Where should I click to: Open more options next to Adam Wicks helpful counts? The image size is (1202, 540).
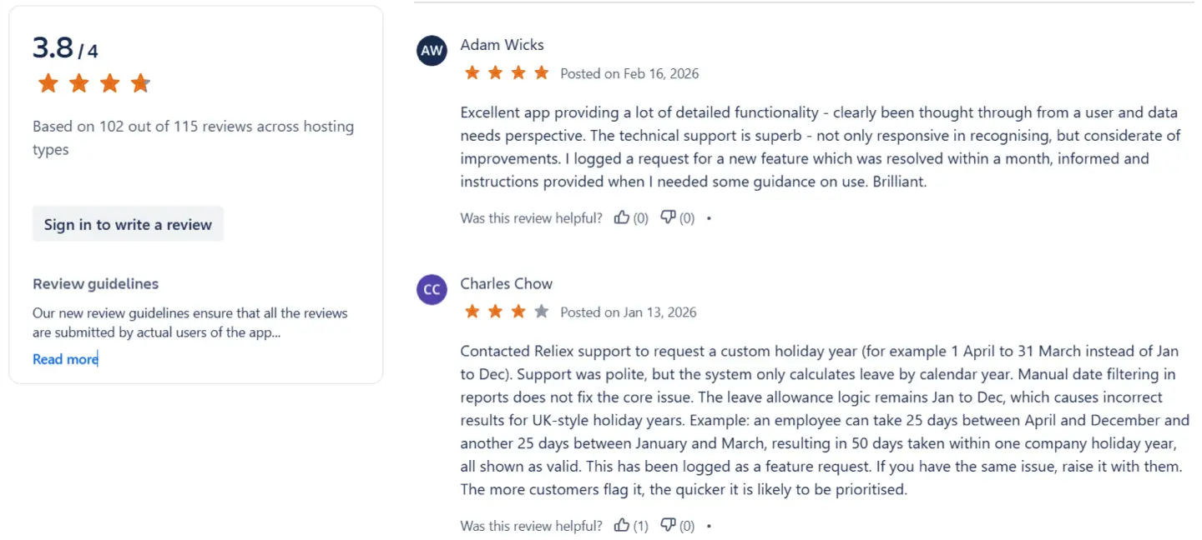point(709,217)
